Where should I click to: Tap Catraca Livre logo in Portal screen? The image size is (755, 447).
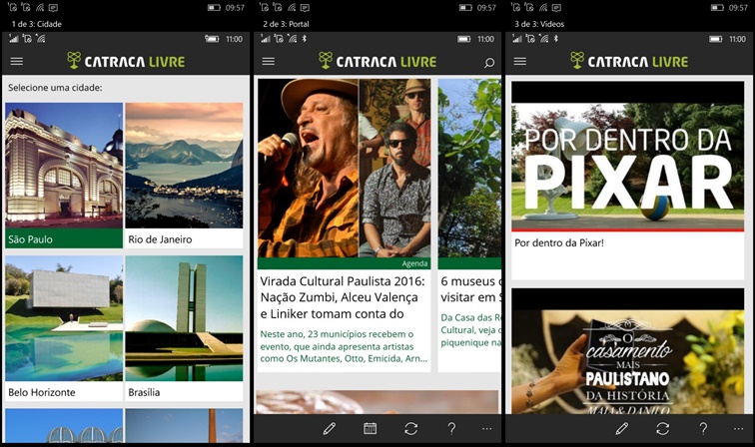point(377,61)
